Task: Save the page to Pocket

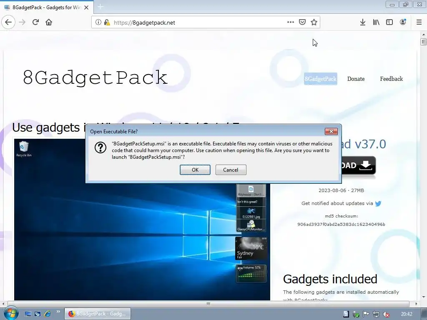Action: click(302, 22)
